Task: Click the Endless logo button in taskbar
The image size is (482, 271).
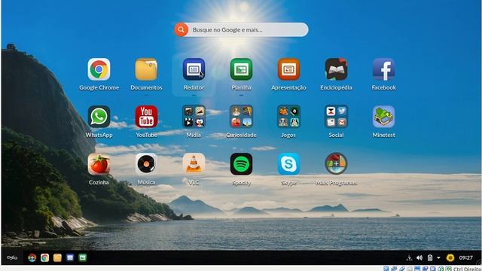Action: 12,257
